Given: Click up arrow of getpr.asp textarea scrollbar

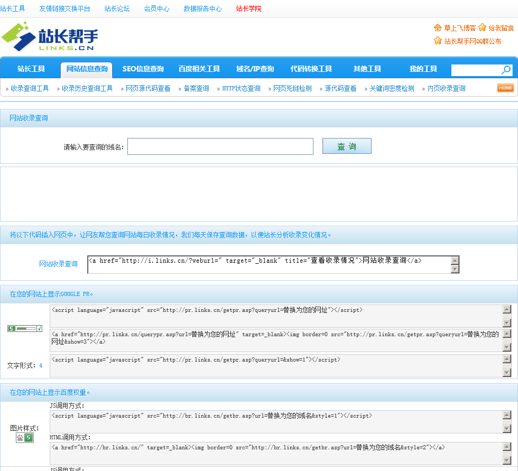Looking at the screenshot, I should [507, 309].
